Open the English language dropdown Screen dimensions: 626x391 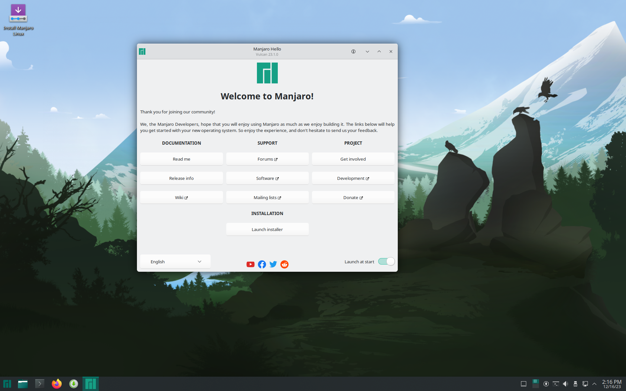[175, 262]
